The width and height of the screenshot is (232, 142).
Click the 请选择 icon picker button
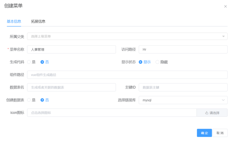coord(212,113)
